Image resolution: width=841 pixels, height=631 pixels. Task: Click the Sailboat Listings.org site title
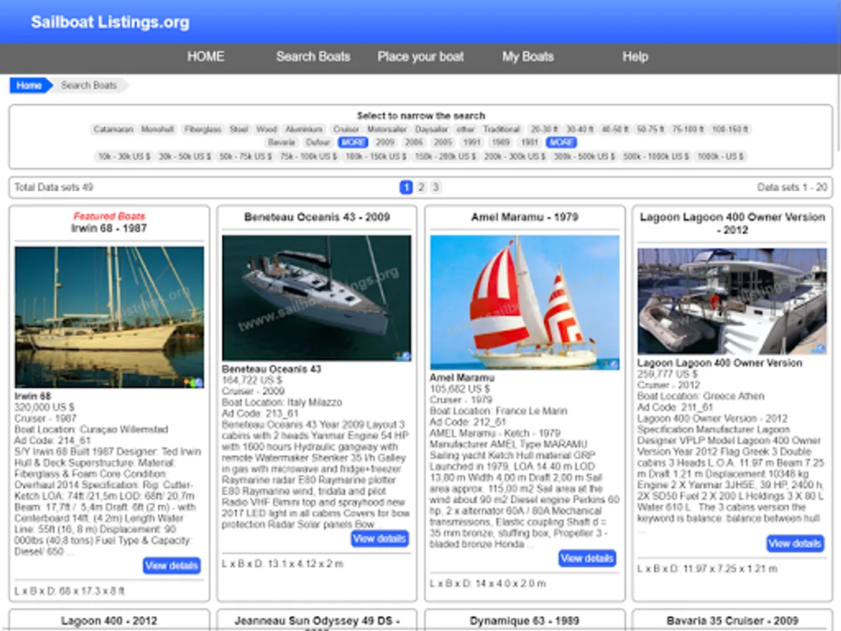110,22
